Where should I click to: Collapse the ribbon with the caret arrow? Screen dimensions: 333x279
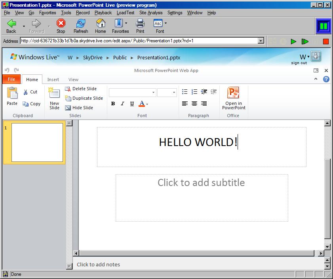[316, 79]
